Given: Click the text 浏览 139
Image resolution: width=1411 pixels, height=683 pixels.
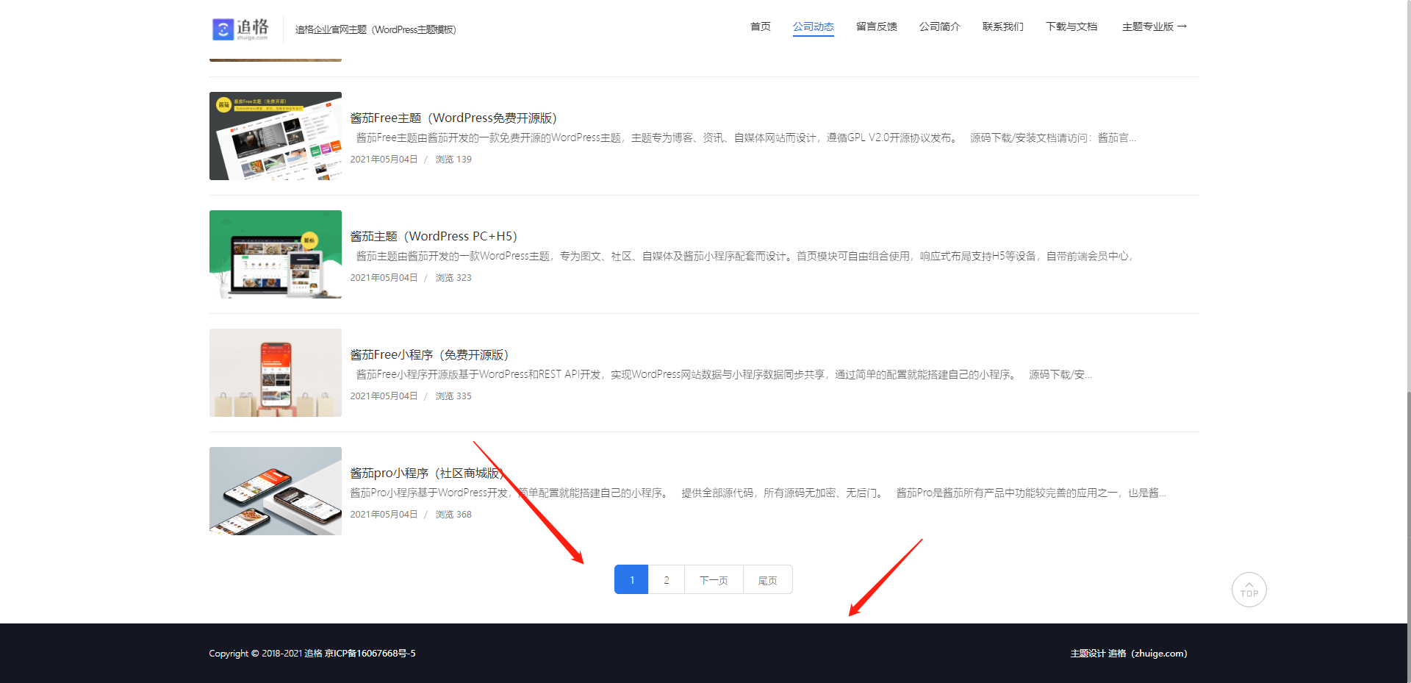Looking at the screenshot, I should tap(453, 159).
